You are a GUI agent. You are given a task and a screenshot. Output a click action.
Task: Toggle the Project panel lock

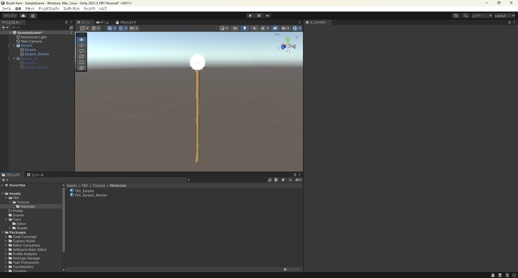pyautogui.click(x=295, y=174)
